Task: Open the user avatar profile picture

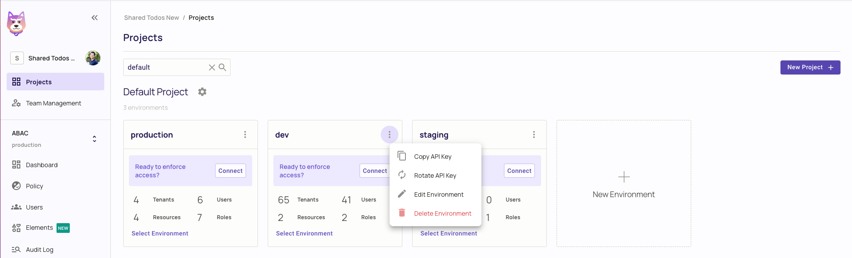Action: (x=93, y=58)
